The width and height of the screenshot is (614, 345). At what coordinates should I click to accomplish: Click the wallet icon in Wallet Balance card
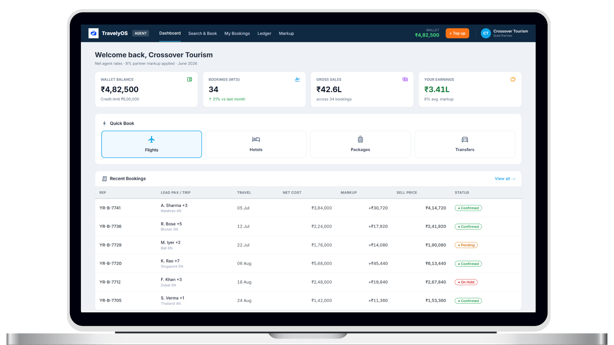[x=190, y=79]
